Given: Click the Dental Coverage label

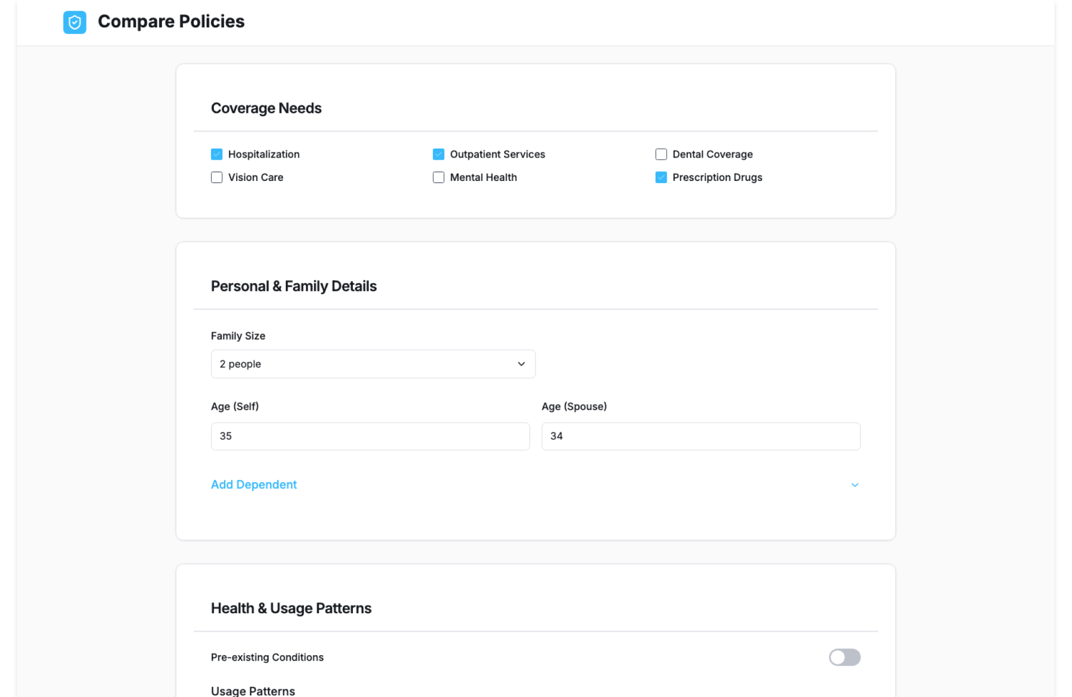Looking at the screenshot, I should point(712,154).
